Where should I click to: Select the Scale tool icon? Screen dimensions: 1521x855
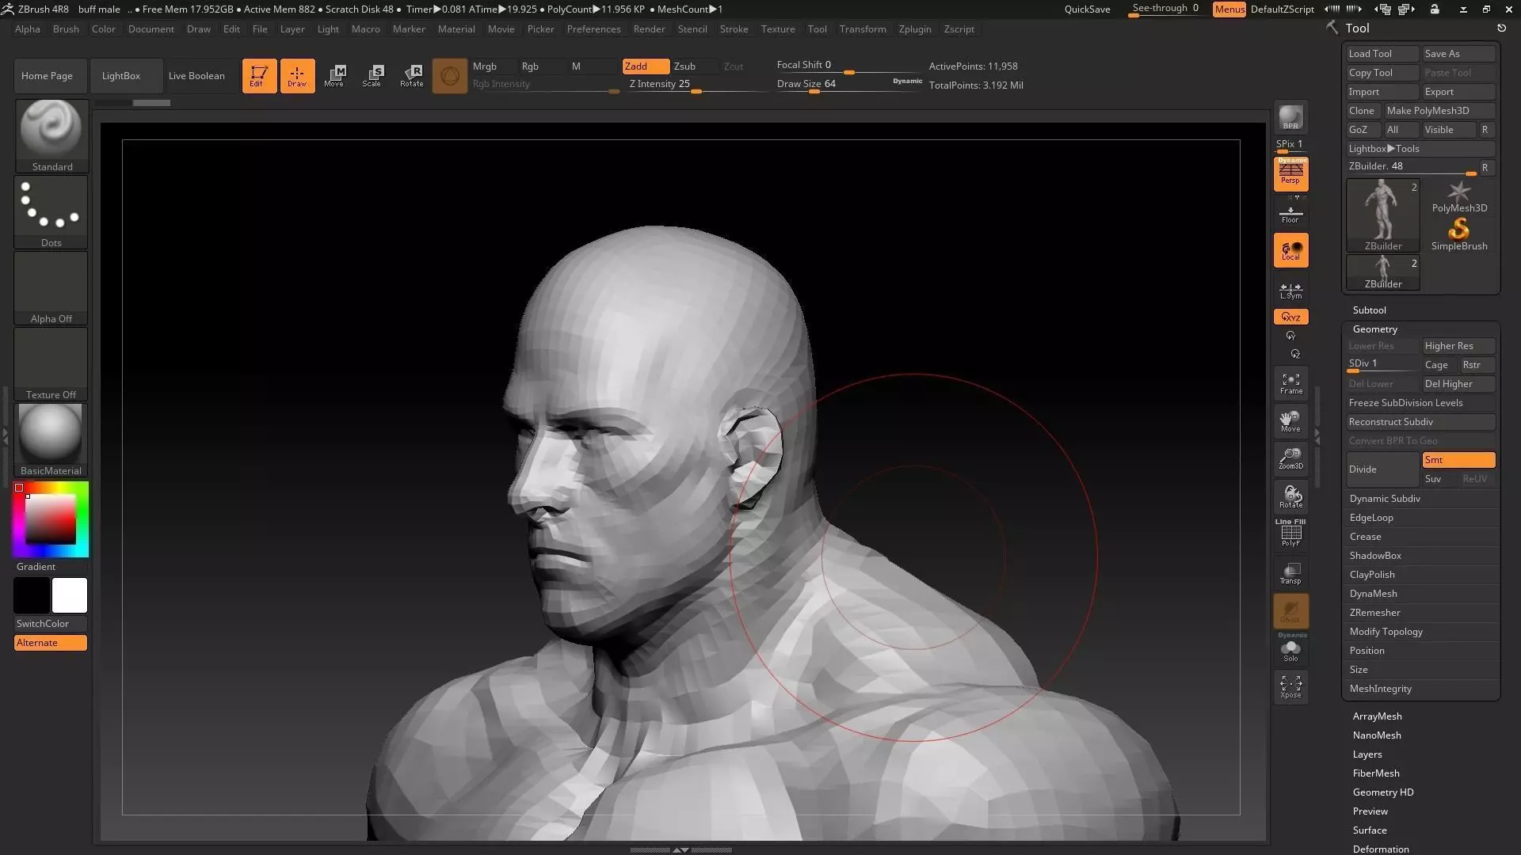[x=372, y=76]
